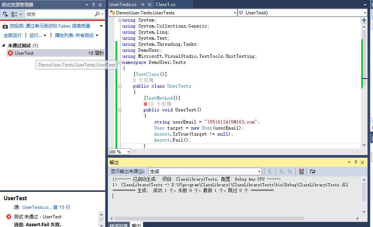Viewport: 373px width, 227px height.
Task: Open the streaming video link about Fakes
Action: coord(50,26)
